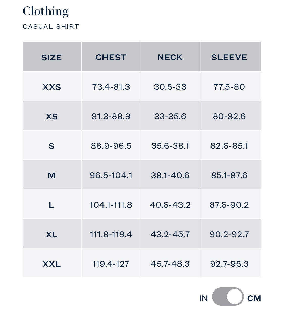Click sleeve value 92.7-95.3 for XXL

click(x=229, y=264)
